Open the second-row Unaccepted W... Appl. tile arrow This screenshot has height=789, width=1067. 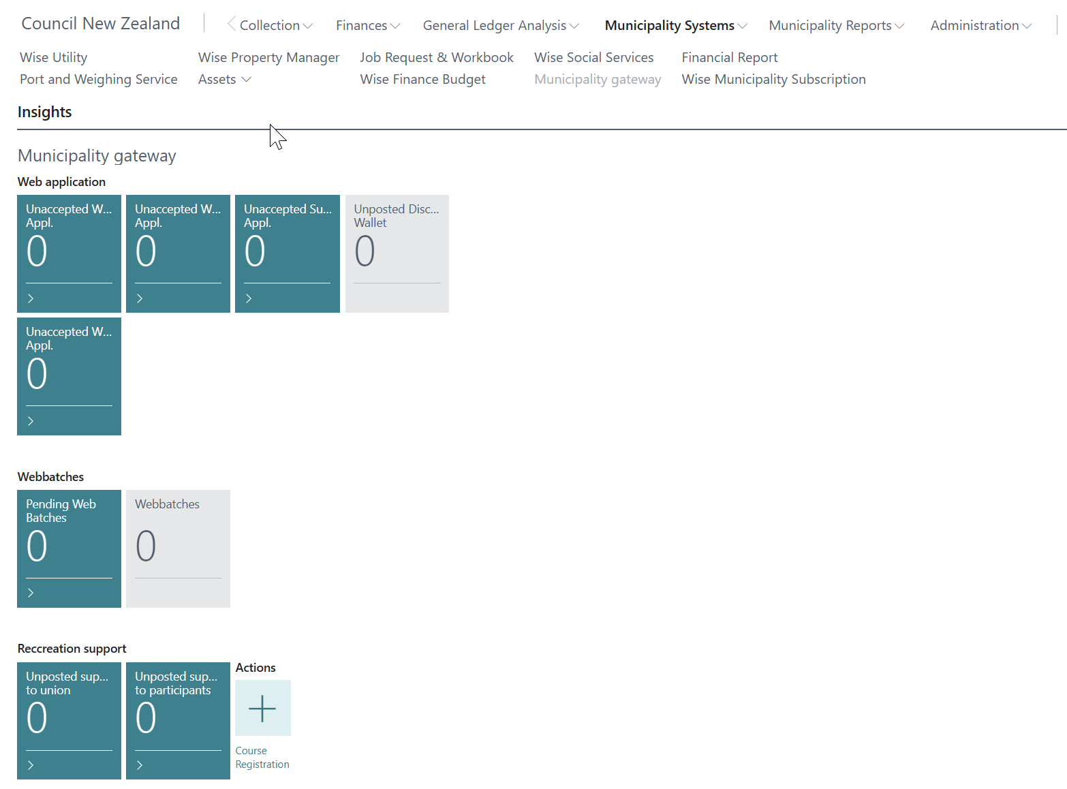coord(31,421)
